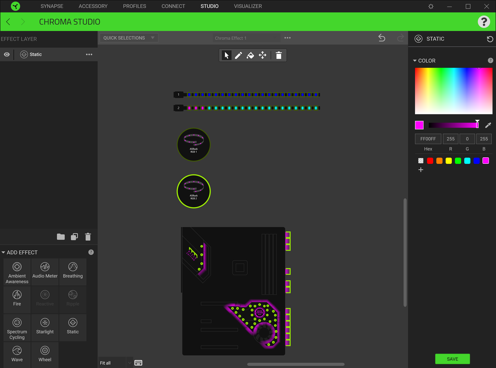Click the G value field
Viewport: 496px width, 368px height.
pos(467,139)
